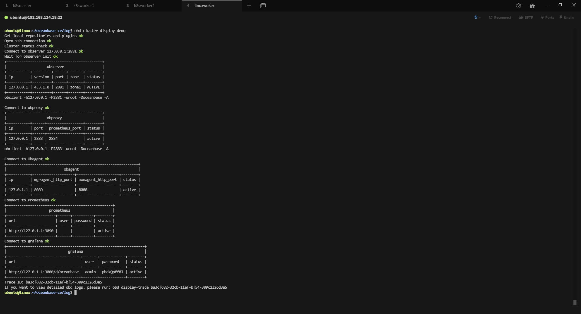Click the Trace ID line
The image size is (581, 314).
coord(53,282)
